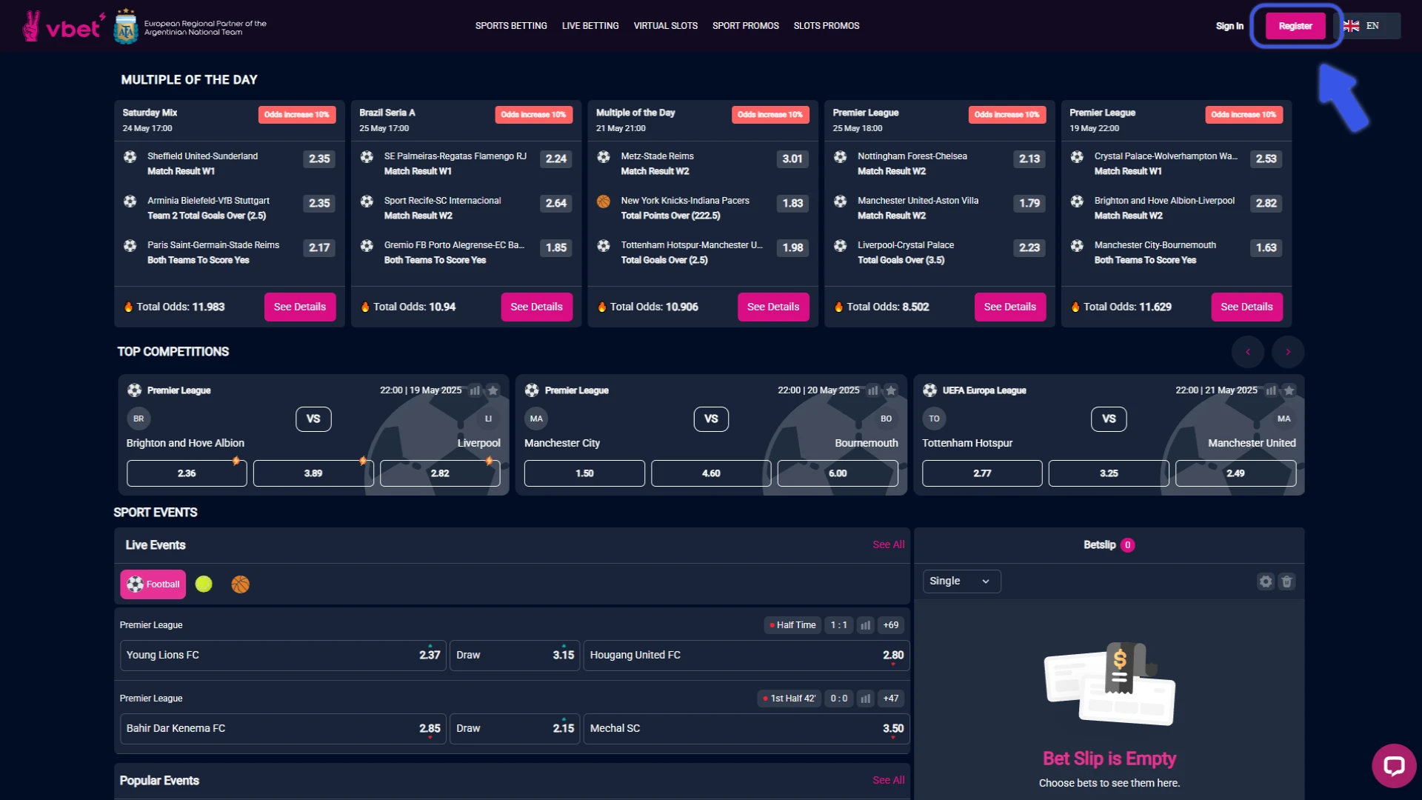Toggle the Half Time indicator on Young Lions match
This screenshot has height=800, width=1422.
[792, 625]
